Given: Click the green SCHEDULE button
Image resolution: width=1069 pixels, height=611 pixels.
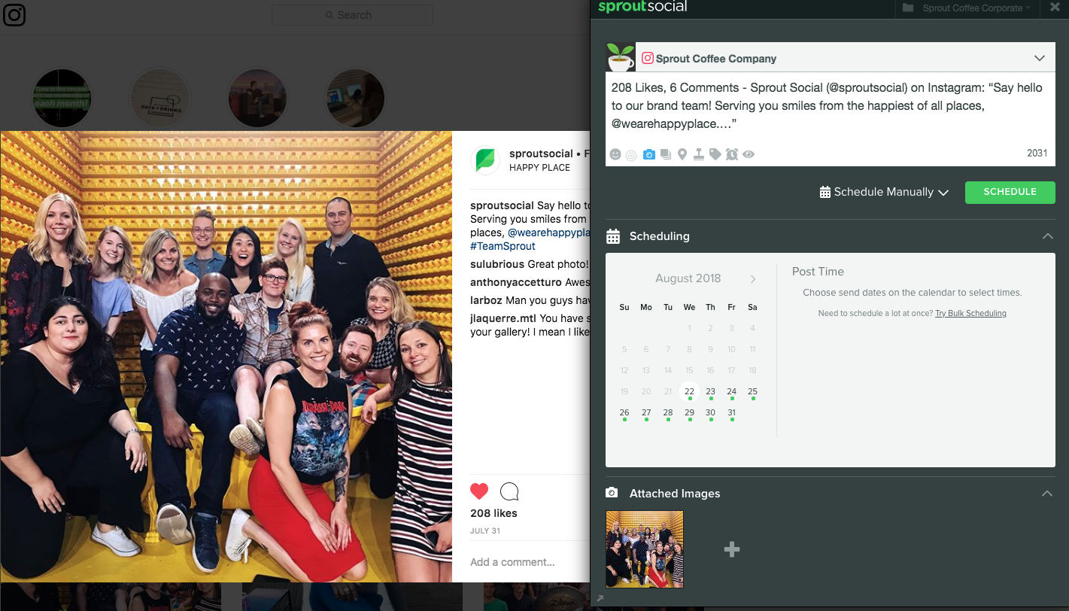Looking at the screenshot, I should point(1010,192).
